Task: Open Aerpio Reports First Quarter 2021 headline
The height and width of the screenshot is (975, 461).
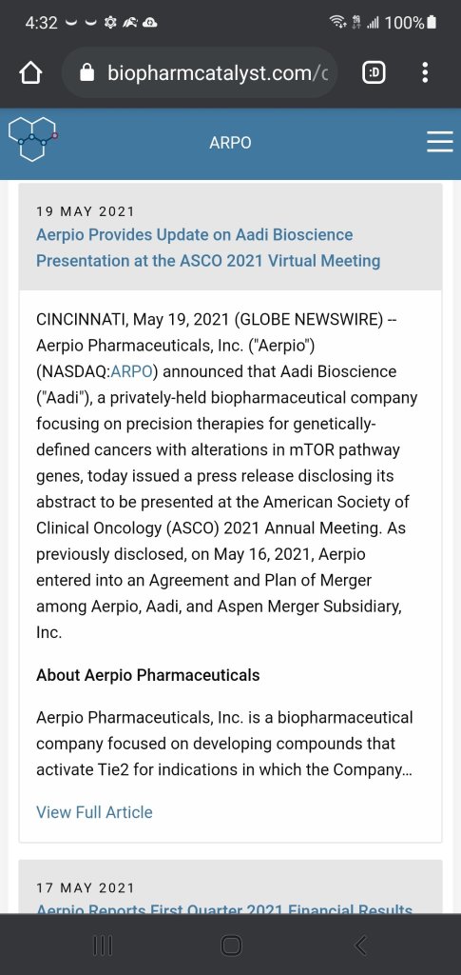Action: pyautogui.click(x=224, y=907)
